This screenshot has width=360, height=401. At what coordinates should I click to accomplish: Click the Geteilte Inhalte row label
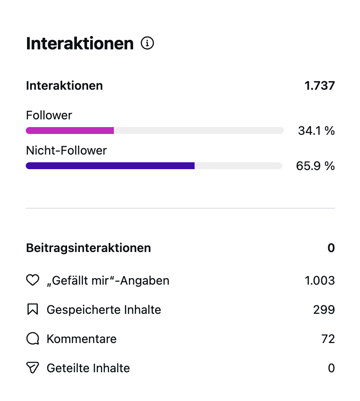pos(88,368)
